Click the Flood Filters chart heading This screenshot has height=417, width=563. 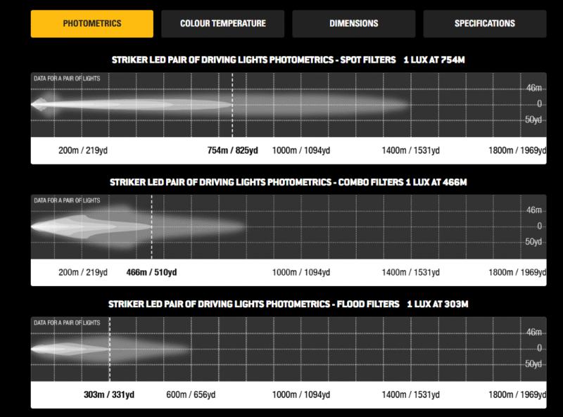pos(288,304)
